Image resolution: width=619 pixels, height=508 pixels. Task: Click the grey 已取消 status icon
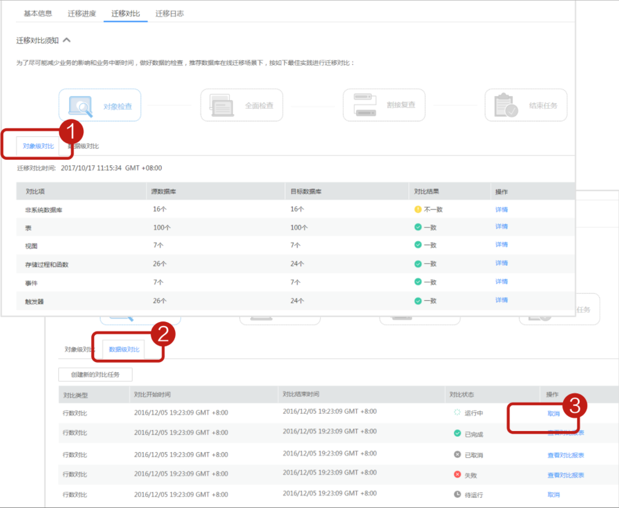(457, 454)
